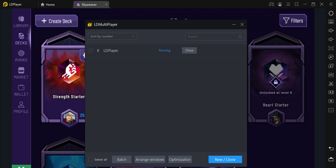Screen dimensions: 336x168
Task: Click the search magnifier icon in LDMultiPlayer
Action: tap(240, 37)
